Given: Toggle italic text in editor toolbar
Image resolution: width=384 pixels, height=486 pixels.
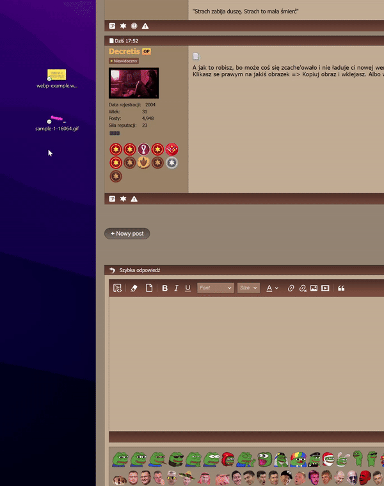Looking at the screenshot, I should [x=176, y=288].
